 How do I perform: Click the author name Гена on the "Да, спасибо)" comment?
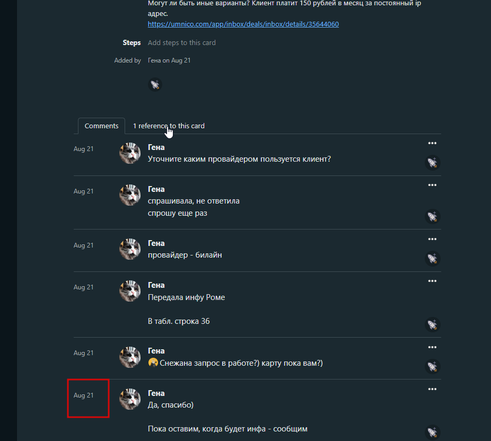156,393
